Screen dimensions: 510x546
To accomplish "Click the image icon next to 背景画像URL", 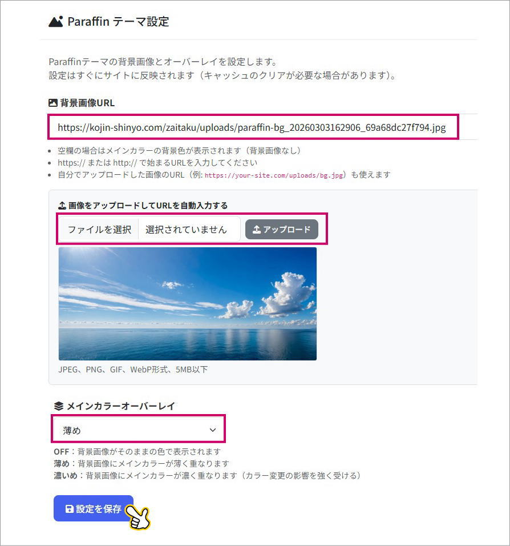I will pyautogui.click(x=53, y=103).
